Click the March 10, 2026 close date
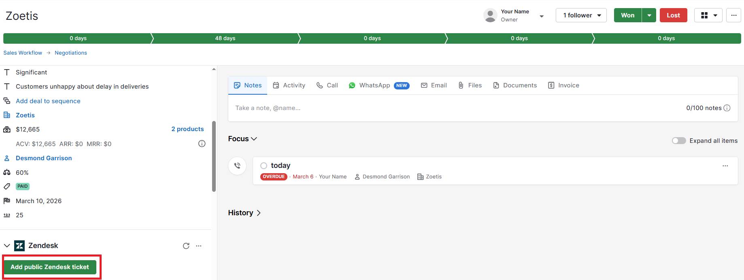The image size is (744, 280). (38, 201)
